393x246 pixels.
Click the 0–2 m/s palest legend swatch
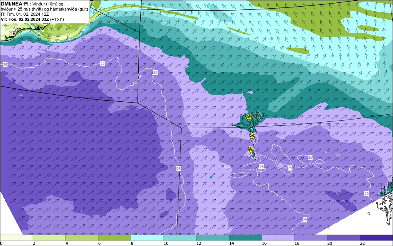coord(17,237)
